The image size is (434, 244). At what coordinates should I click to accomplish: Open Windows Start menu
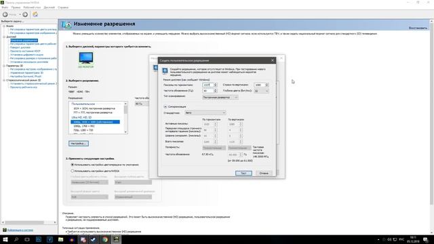[x=5, y=239]
